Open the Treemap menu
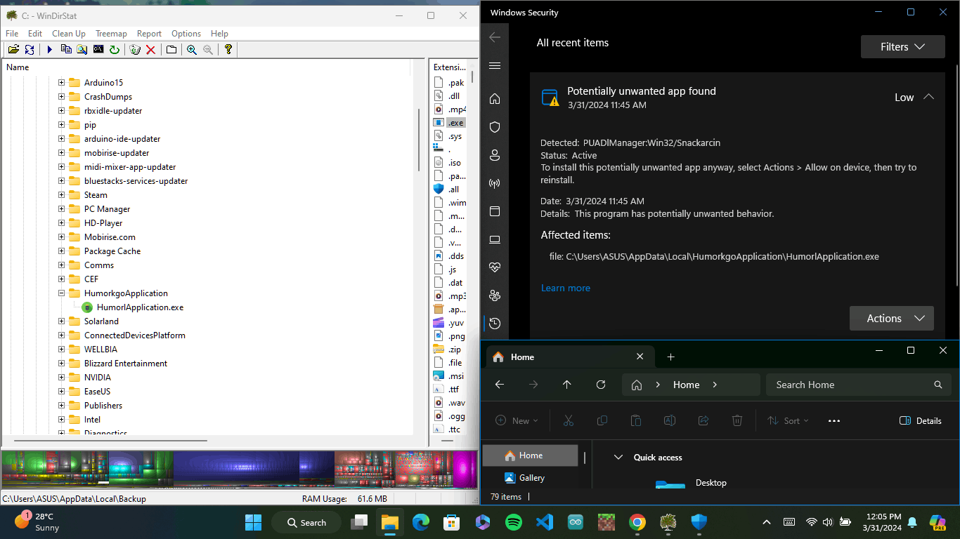960x539 pixels. (x=111, y=33)
